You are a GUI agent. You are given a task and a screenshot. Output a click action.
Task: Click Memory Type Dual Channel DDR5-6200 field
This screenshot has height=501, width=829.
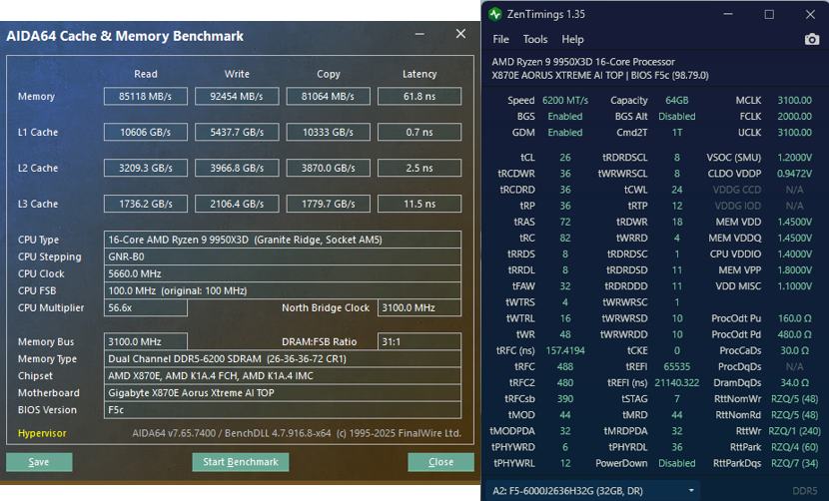click(x=283, y=358)
